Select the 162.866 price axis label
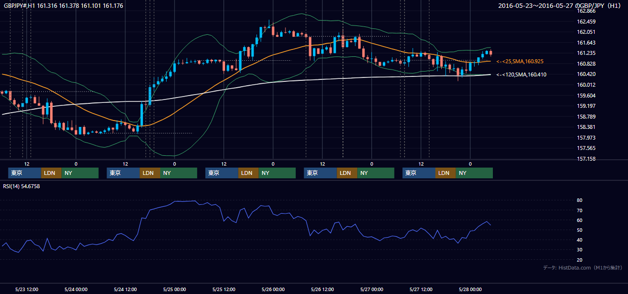 tap(586, 11)
